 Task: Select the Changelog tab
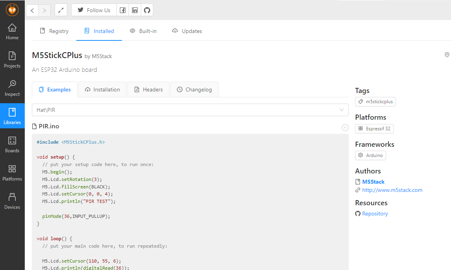(x=194, y=89)
